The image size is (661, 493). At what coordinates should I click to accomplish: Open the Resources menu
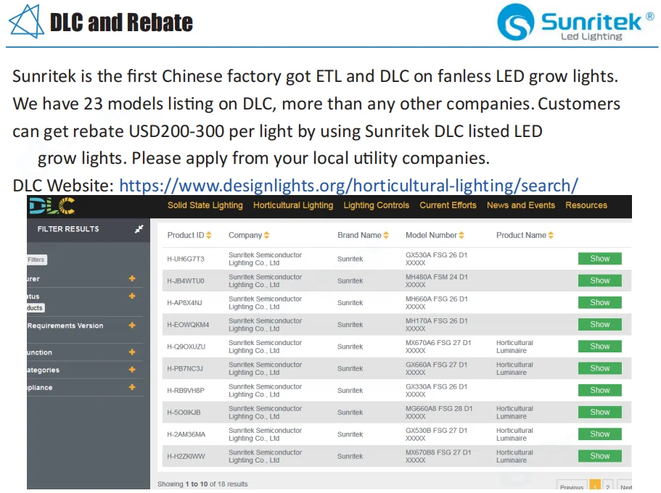(x=586, y=205)
